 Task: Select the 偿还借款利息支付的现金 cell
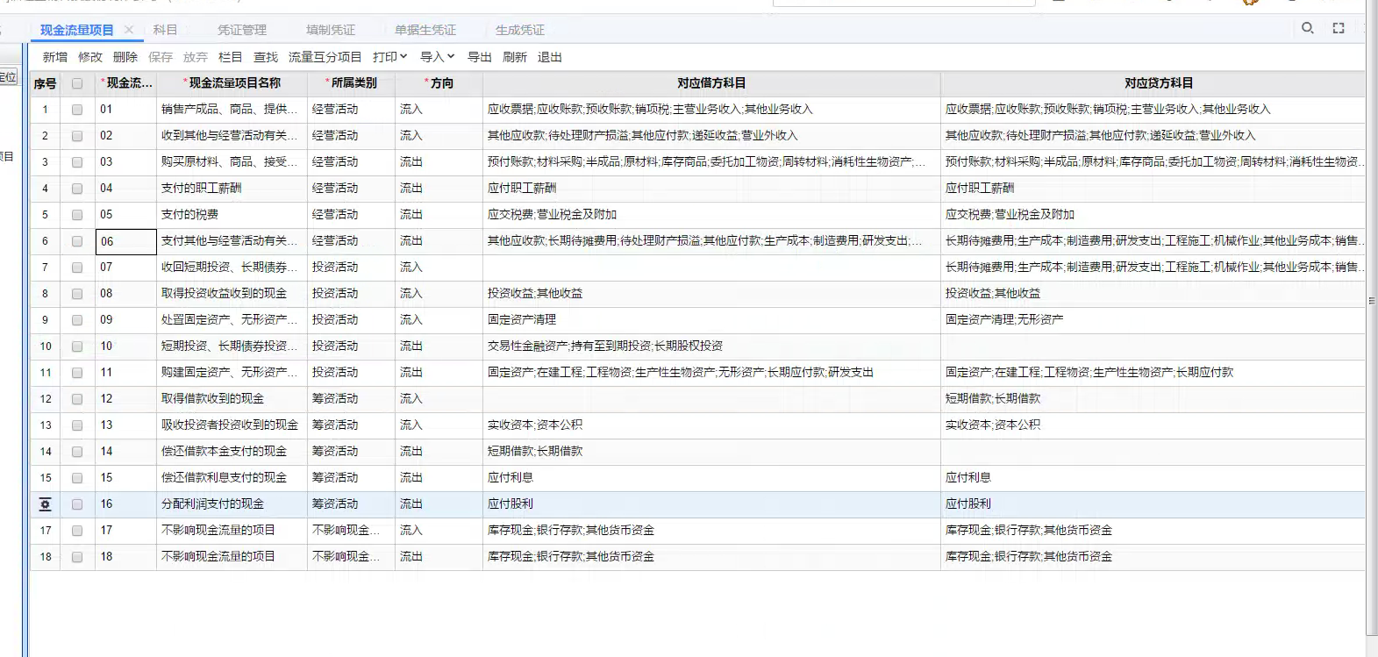[232, 478]
